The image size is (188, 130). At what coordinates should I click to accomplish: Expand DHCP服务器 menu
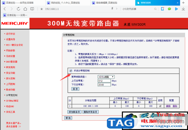(x=12, y=62)
